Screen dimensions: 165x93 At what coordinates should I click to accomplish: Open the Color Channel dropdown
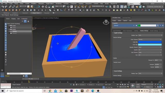pyautogui.click(x=150, y=40)
